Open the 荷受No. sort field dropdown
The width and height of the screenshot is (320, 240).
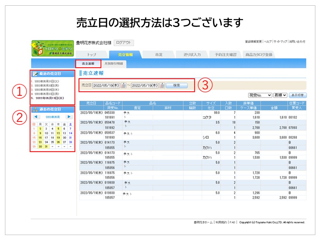pyautogui.click(x=260, y=95)
